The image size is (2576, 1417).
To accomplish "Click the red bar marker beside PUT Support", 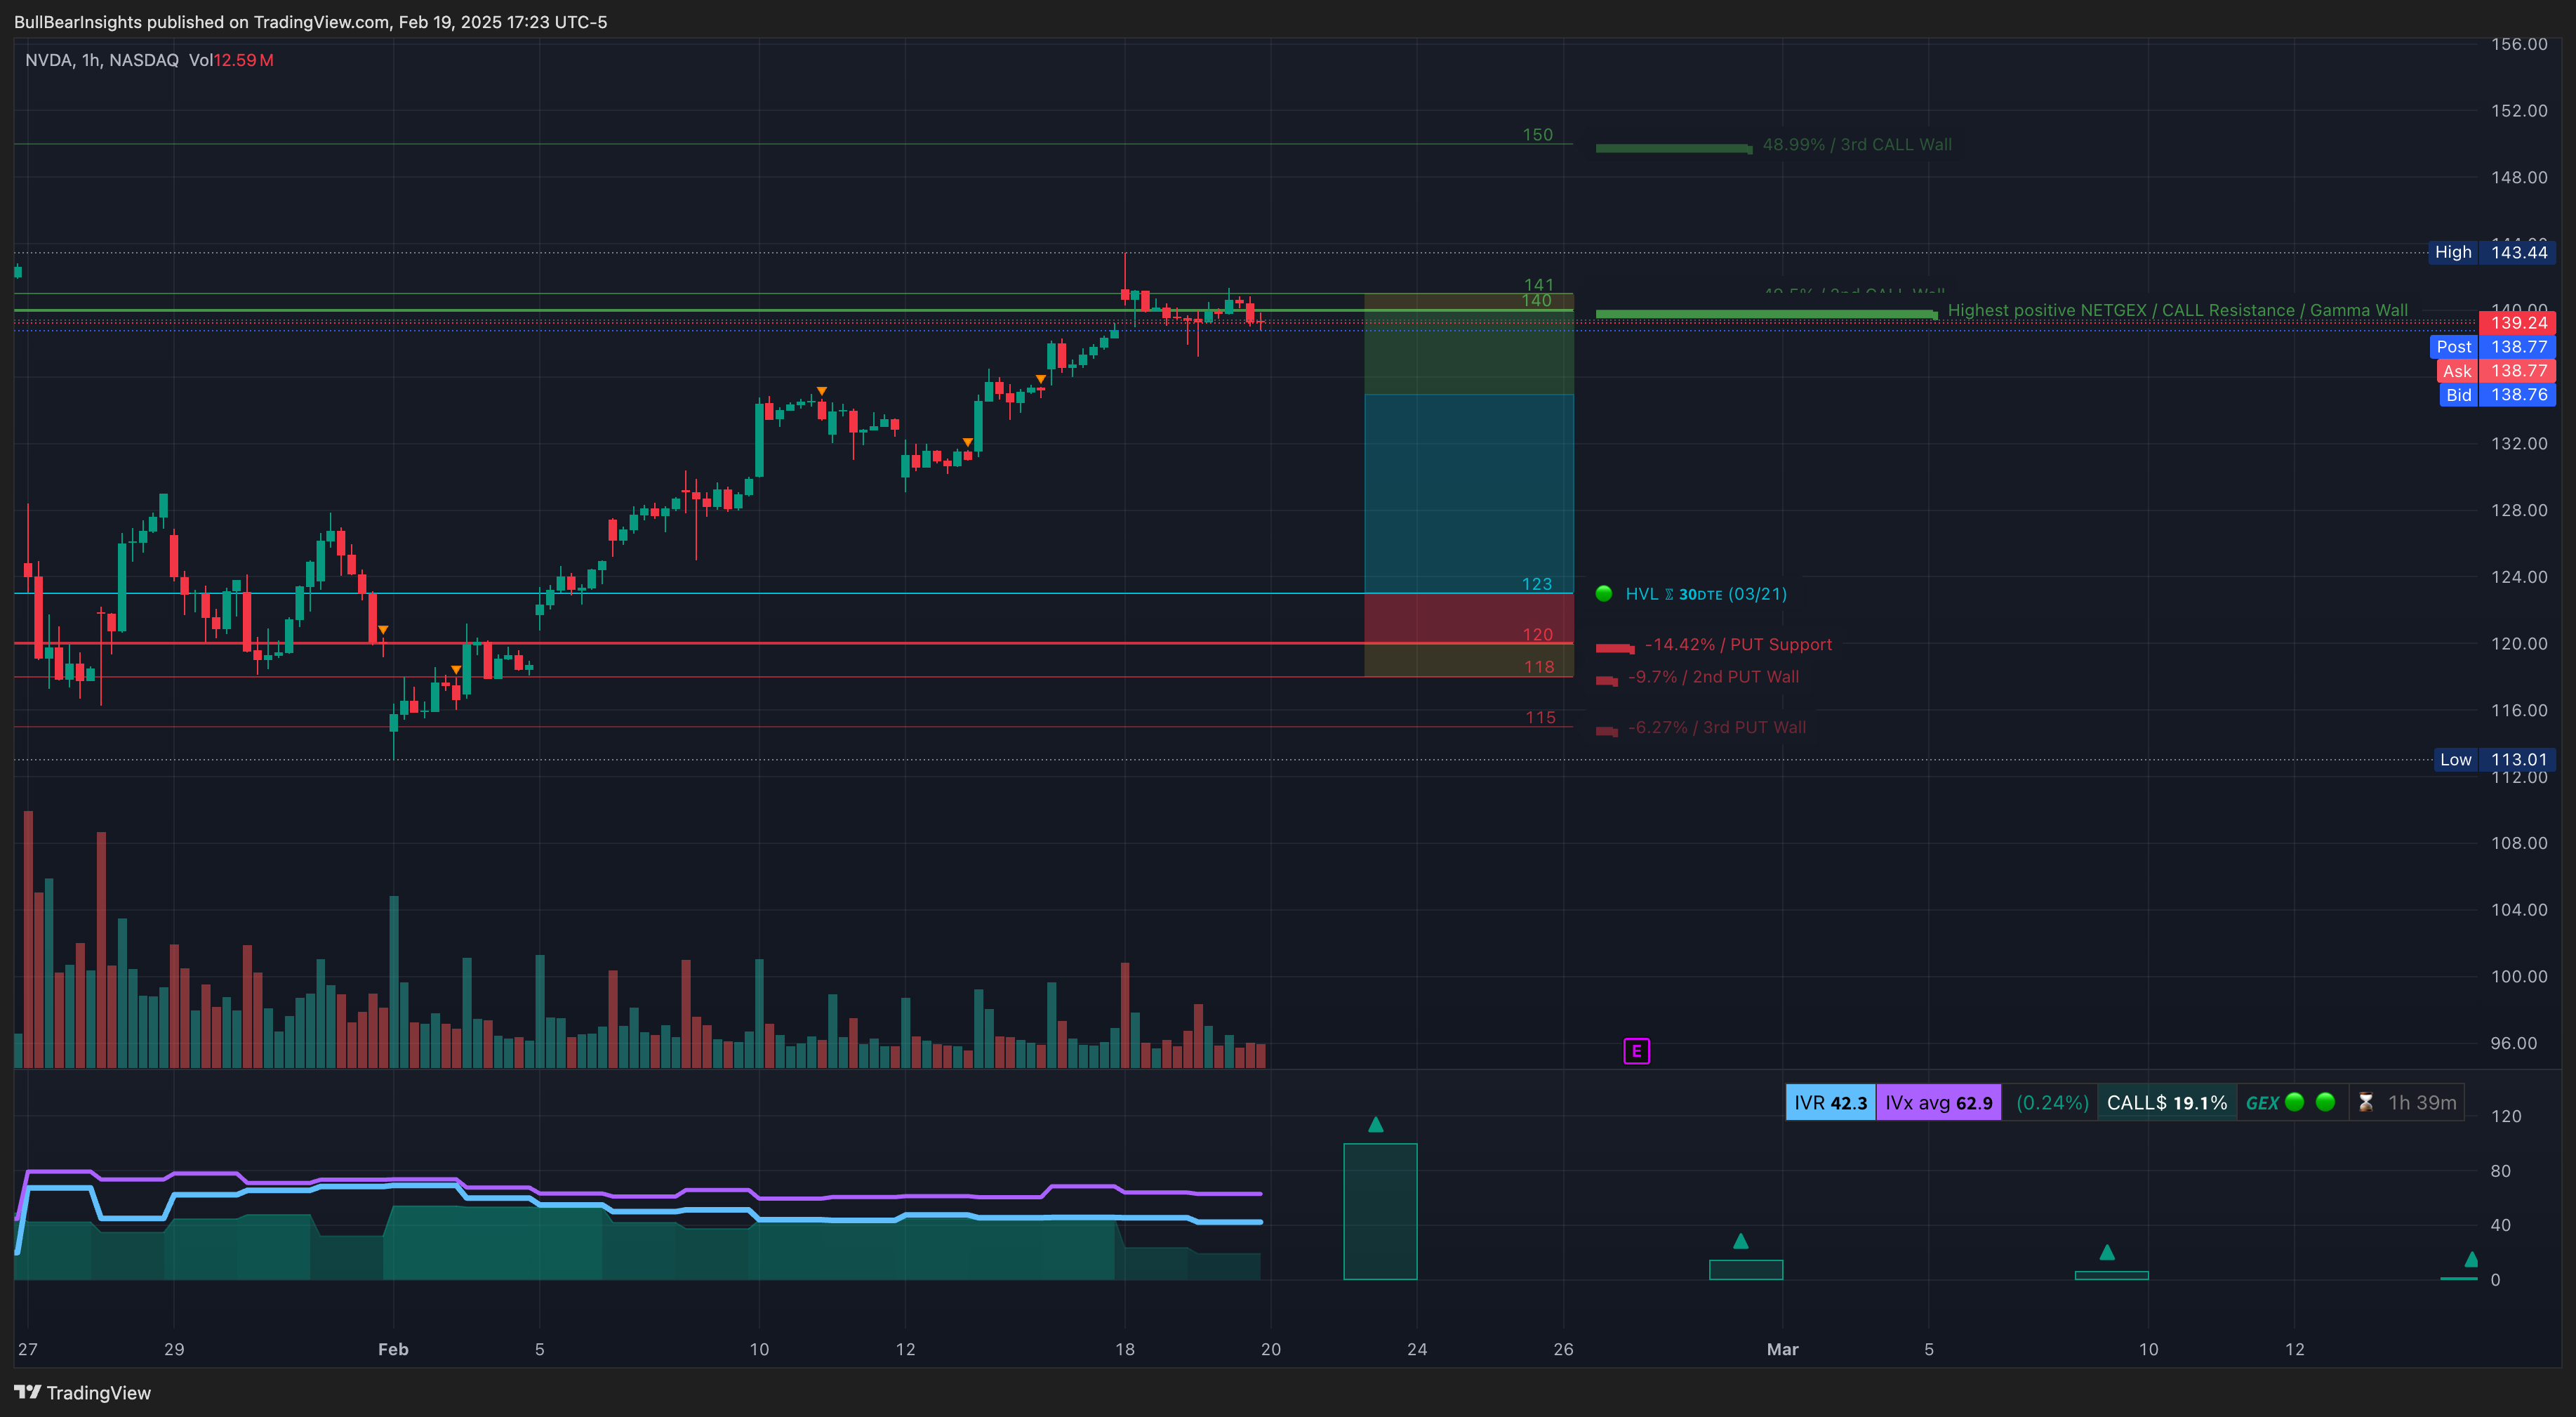I will click(1615, 648).
